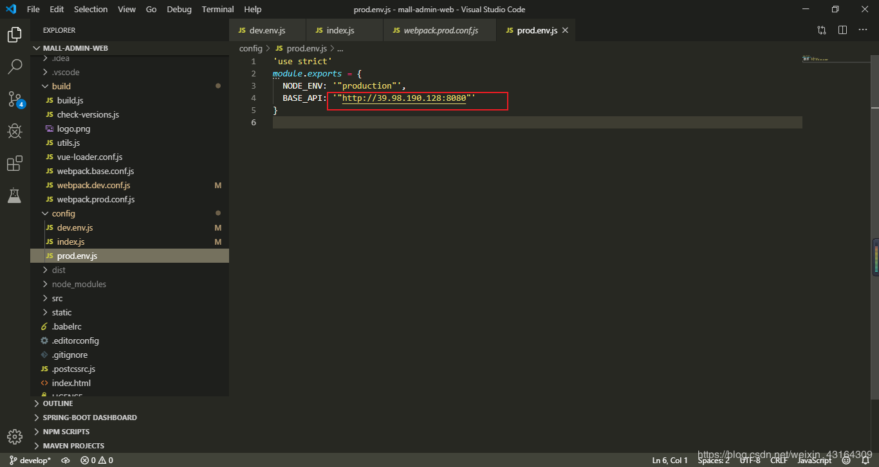The width and height of the screenshot is (879, 467).
Task: Open the Test flask icon view
Action: point(15,195)
